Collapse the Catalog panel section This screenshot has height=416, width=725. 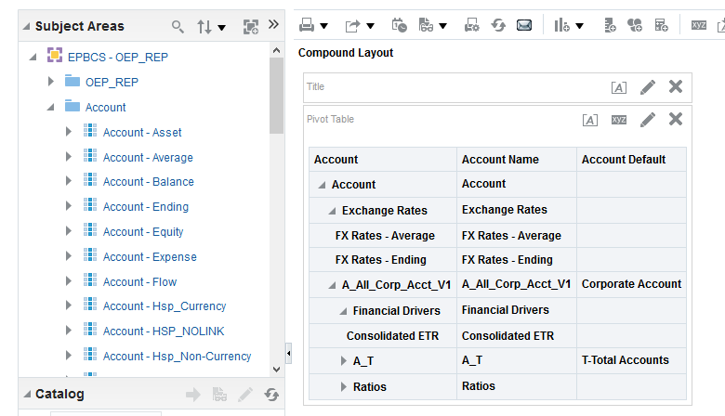(x=26, y=394)
